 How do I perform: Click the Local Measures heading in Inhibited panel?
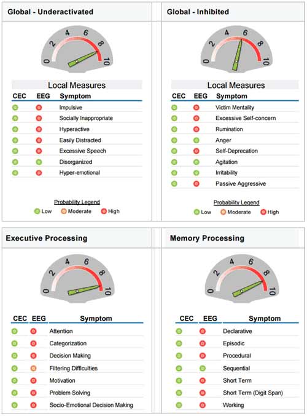[236, 85]
